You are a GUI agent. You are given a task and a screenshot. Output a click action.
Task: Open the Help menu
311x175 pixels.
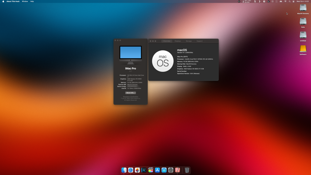(32, 1)
